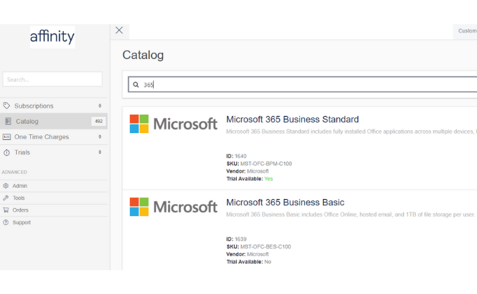The height and width of the screenshot is (294, 477).
Task: Click Microsoft logo of Business Standard listing
Action: (x=174, y=124)
